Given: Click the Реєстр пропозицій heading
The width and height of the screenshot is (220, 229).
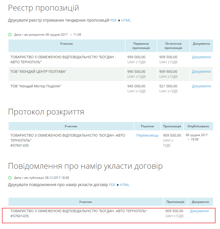Looking at the screenshot, I should pos(43,8).
